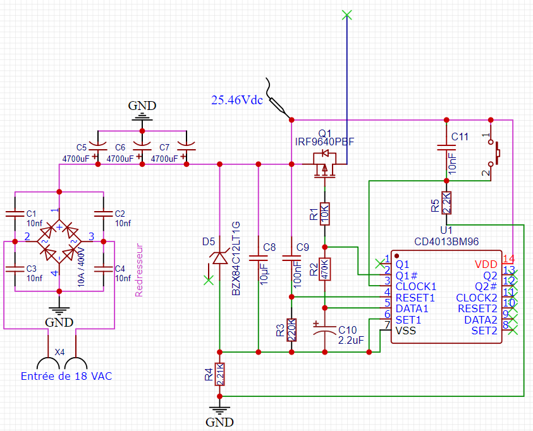This screenshot has width=533, height=431.
Task: Click the CLOCK2 pin label
Action: [477, 298]
